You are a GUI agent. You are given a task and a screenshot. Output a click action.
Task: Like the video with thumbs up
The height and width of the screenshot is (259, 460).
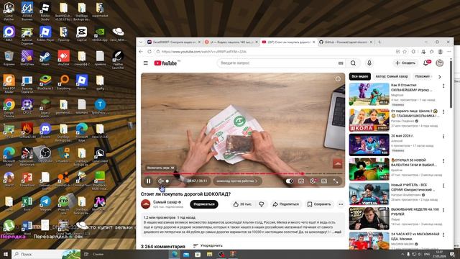[242, 204]
